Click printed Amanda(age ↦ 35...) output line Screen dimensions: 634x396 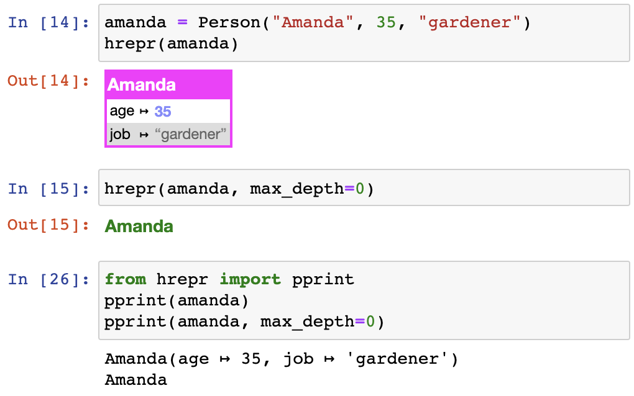coord(282,359)
